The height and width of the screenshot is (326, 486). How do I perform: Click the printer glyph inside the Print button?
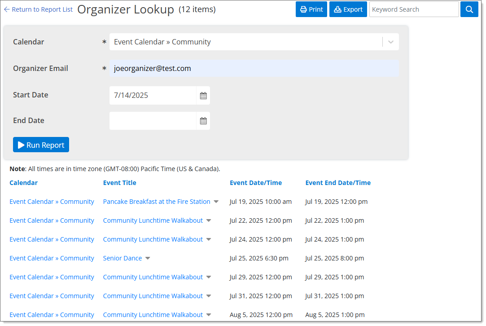[303, 9]
